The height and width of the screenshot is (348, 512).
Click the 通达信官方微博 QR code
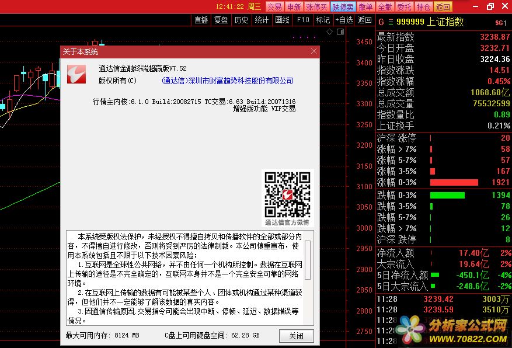(x=287, y=195)
